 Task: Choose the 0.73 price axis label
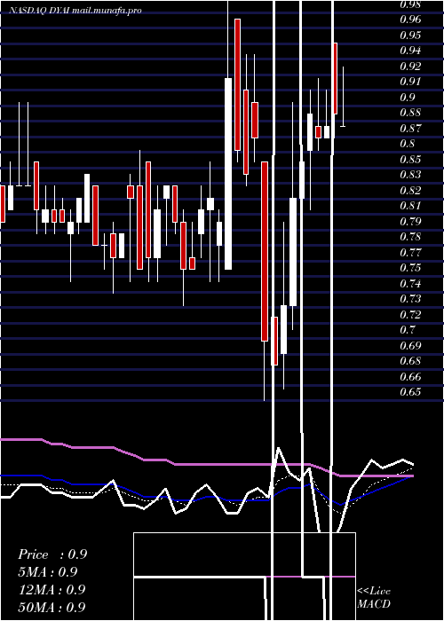[410, 299]
